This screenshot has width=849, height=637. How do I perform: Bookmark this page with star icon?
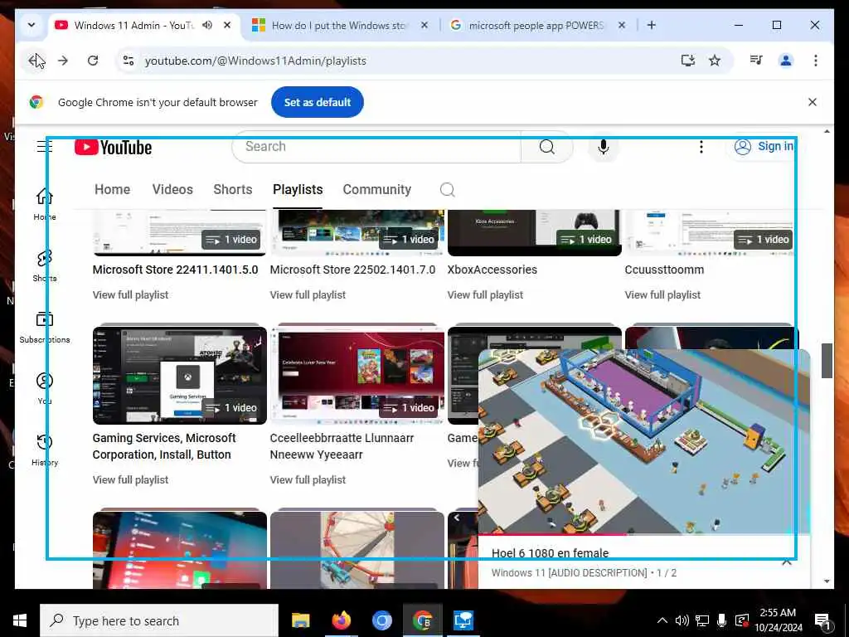pyautogui.click(x=715, y=61)
